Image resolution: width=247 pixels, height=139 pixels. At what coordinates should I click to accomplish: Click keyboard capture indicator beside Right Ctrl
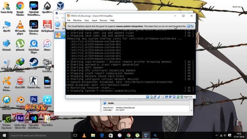click(x=181, y=97)
